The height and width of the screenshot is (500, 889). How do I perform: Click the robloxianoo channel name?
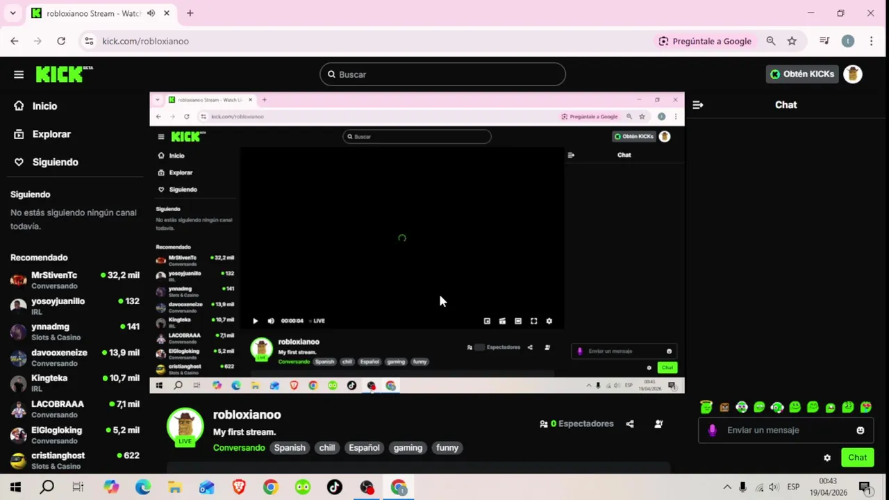[247, 415]
